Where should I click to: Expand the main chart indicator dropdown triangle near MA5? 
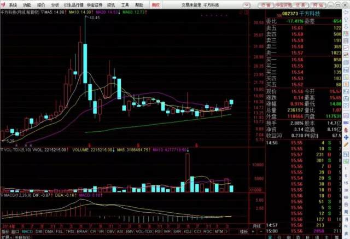click(42, 12)
